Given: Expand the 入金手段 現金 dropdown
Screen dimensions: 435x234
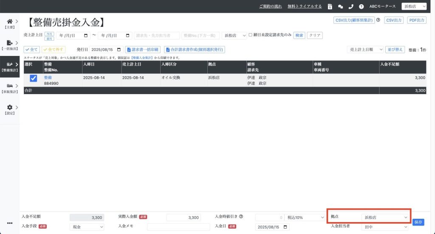Looking at the screenshot, I should (86, 227).
